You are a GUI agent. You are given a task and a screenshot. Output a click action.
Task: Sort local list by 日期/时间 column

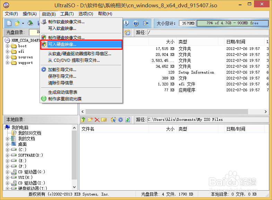click(244, 129)
